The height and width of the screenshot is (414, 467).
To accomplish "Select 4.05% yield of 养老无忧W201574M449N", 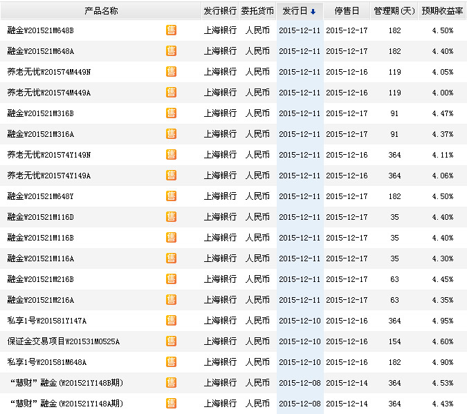I will (443, 72).
